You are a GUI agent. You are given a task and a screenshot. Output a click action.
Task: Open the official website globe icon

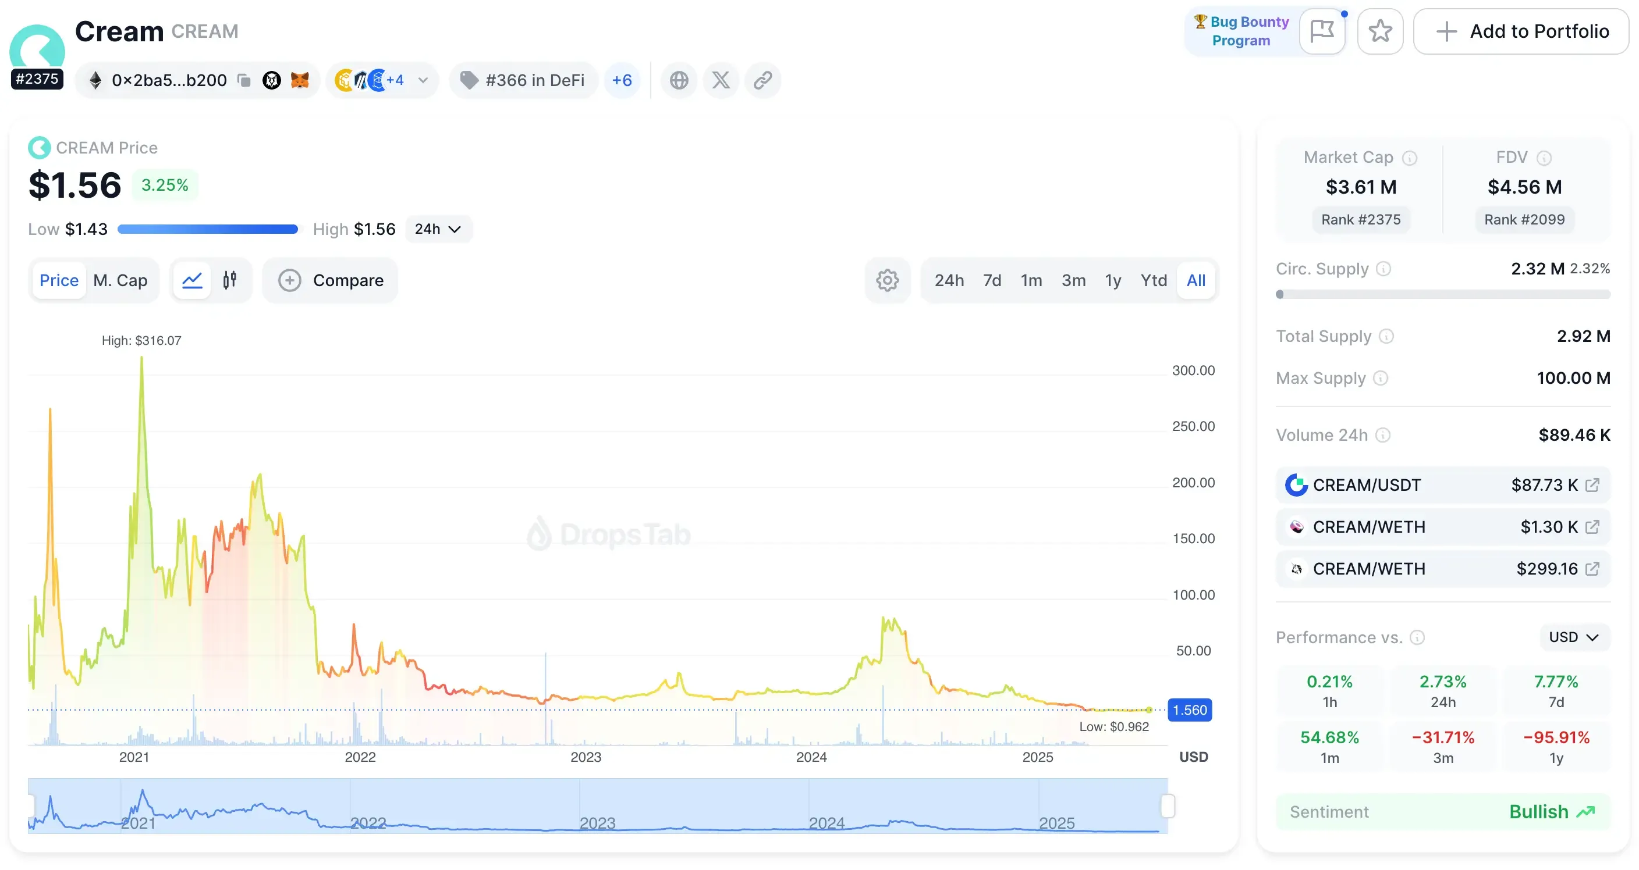tap(679, 80)
